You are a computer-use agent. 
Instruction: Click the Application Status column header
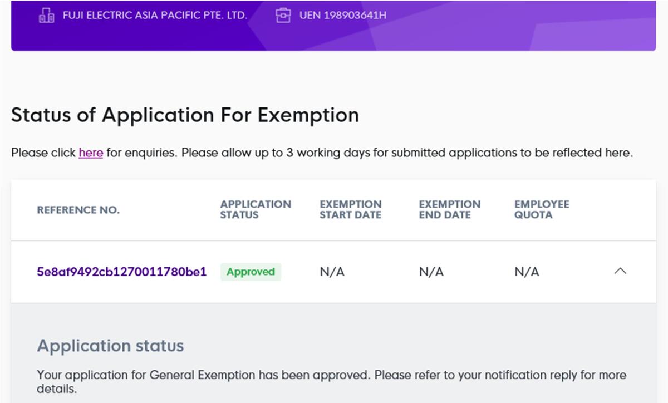[255, 209]
